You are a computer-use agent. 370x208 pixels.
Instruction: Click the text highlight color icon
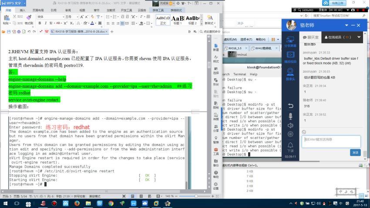coord(85,23)
